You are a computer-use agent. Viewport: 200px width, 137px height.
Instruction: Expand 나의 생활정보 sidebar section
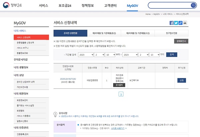coord(21,67)
